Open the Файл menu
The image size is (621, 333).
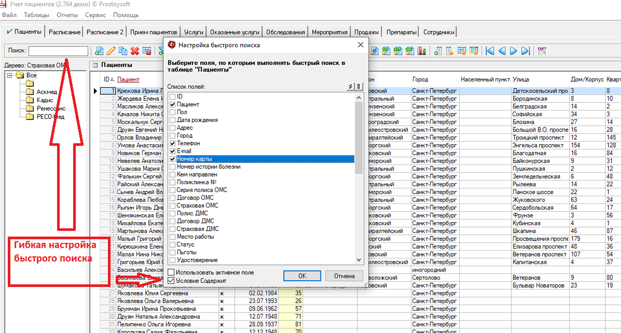(x=9, y=15)
